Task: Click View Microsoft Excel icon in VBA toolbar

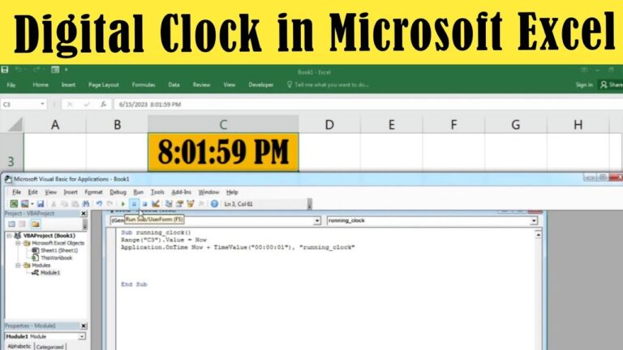Action: pos(14,204)
